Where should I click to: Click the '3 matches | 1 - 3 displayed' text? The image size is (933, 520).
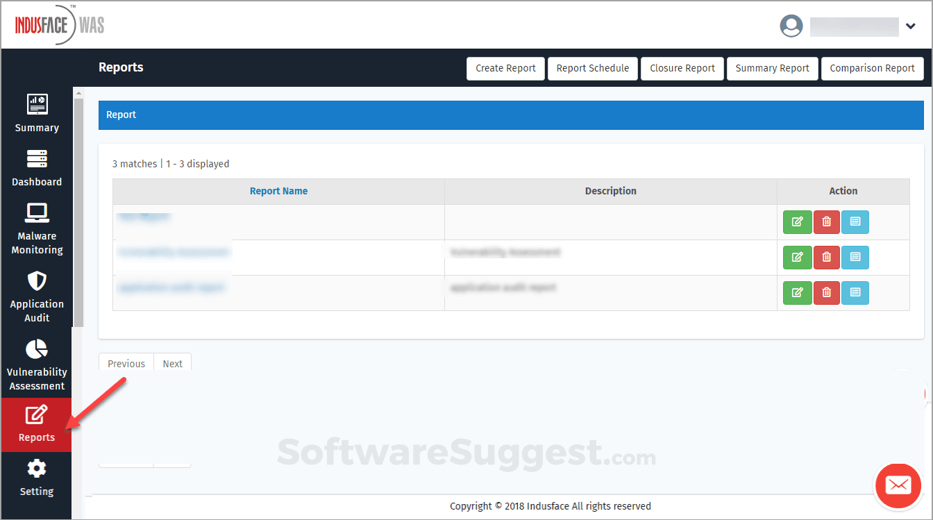tap(171, 164)
